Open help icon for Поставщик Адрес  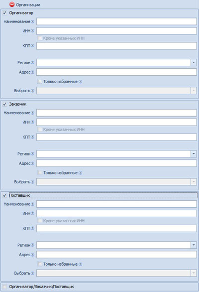tap(32, 255)
